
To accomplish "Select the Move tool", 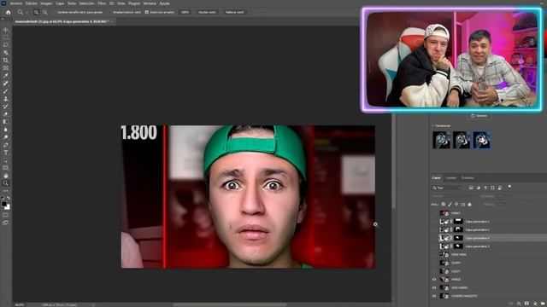I will [6, 30].
